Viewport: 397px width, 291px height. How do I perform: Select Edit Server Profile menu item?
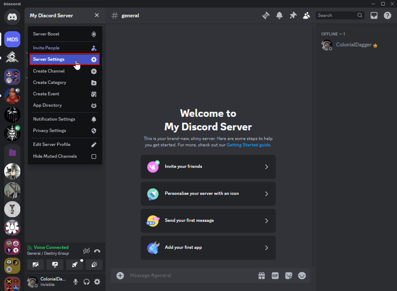(x=65, y=144)
